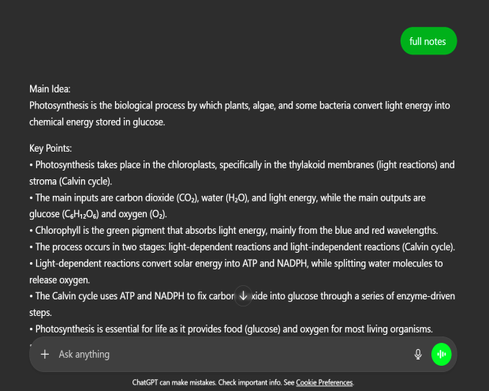This screenshot has height=391, width=489.
Task: Open the Cookie Preferences link
Action: pos(324,382)
